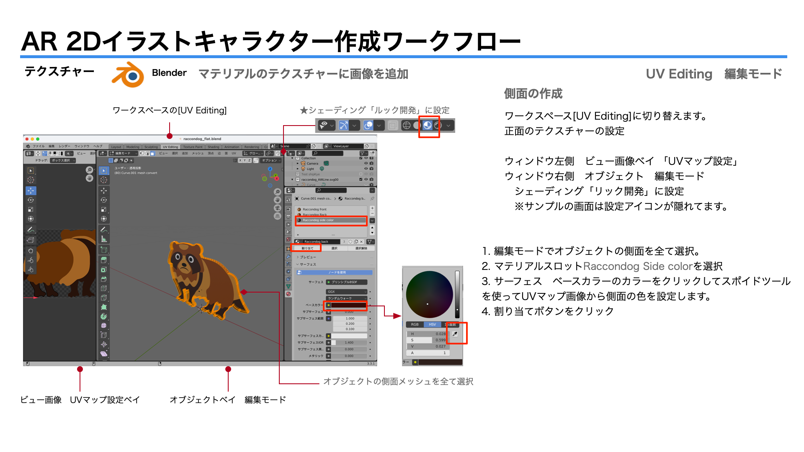Select Raccondog front material slot
804x452 pixels.
click(331, 209)
